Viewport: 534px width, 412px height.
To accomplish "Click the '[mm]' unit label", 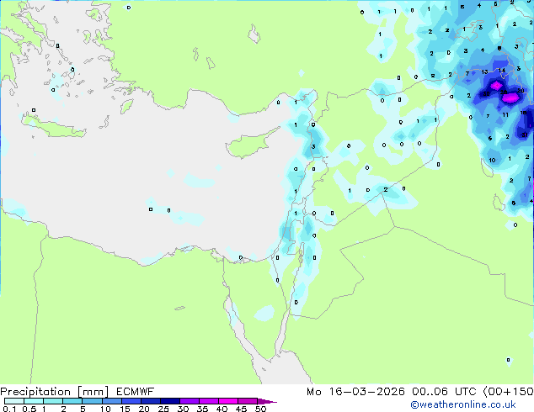I will tap(93, 392).
